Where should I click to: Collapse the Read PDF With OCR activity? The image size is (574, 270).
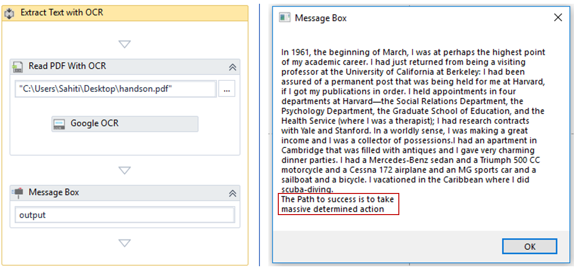click(232, 67)
